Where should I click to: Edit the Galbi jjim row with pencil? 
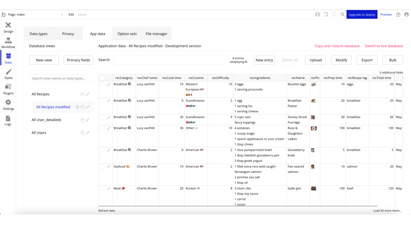click(x=109, y=188)
